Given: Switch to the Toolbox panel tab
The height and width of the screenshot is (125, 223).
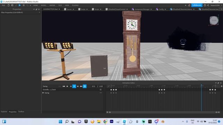Looking at the screenshot, I should pyautogui.click(x=21, y=112).
